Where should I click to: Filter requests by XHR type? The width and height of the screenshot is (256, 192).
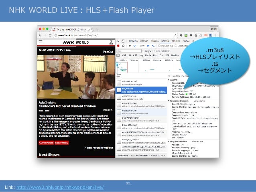coord(124,55)
